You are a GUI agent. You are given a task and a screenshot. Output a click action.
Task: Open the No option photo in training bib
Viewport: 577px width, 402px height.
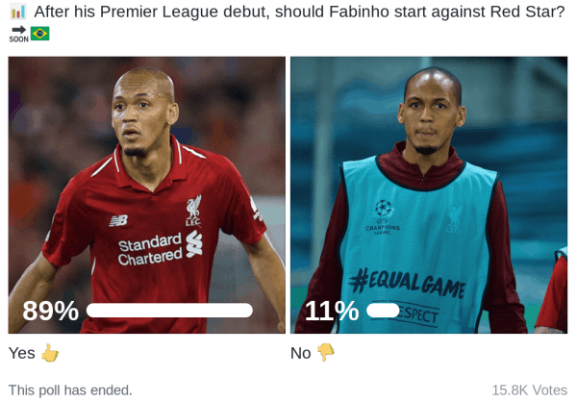coord(429,195)
